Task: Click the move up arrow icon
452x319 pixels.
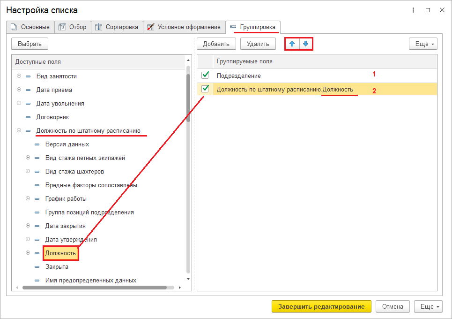Action: [292, 44]
